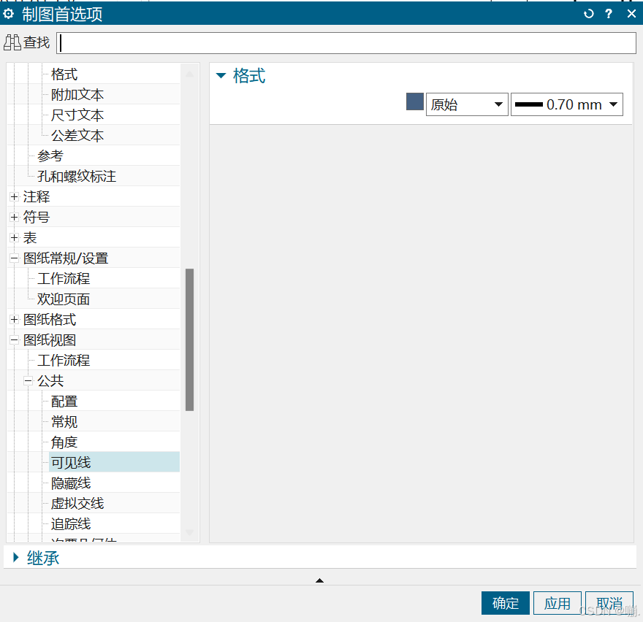Select 工作流程 under 图纸常规/设置
Screen dimensions: 643x622
pos(64,279)
